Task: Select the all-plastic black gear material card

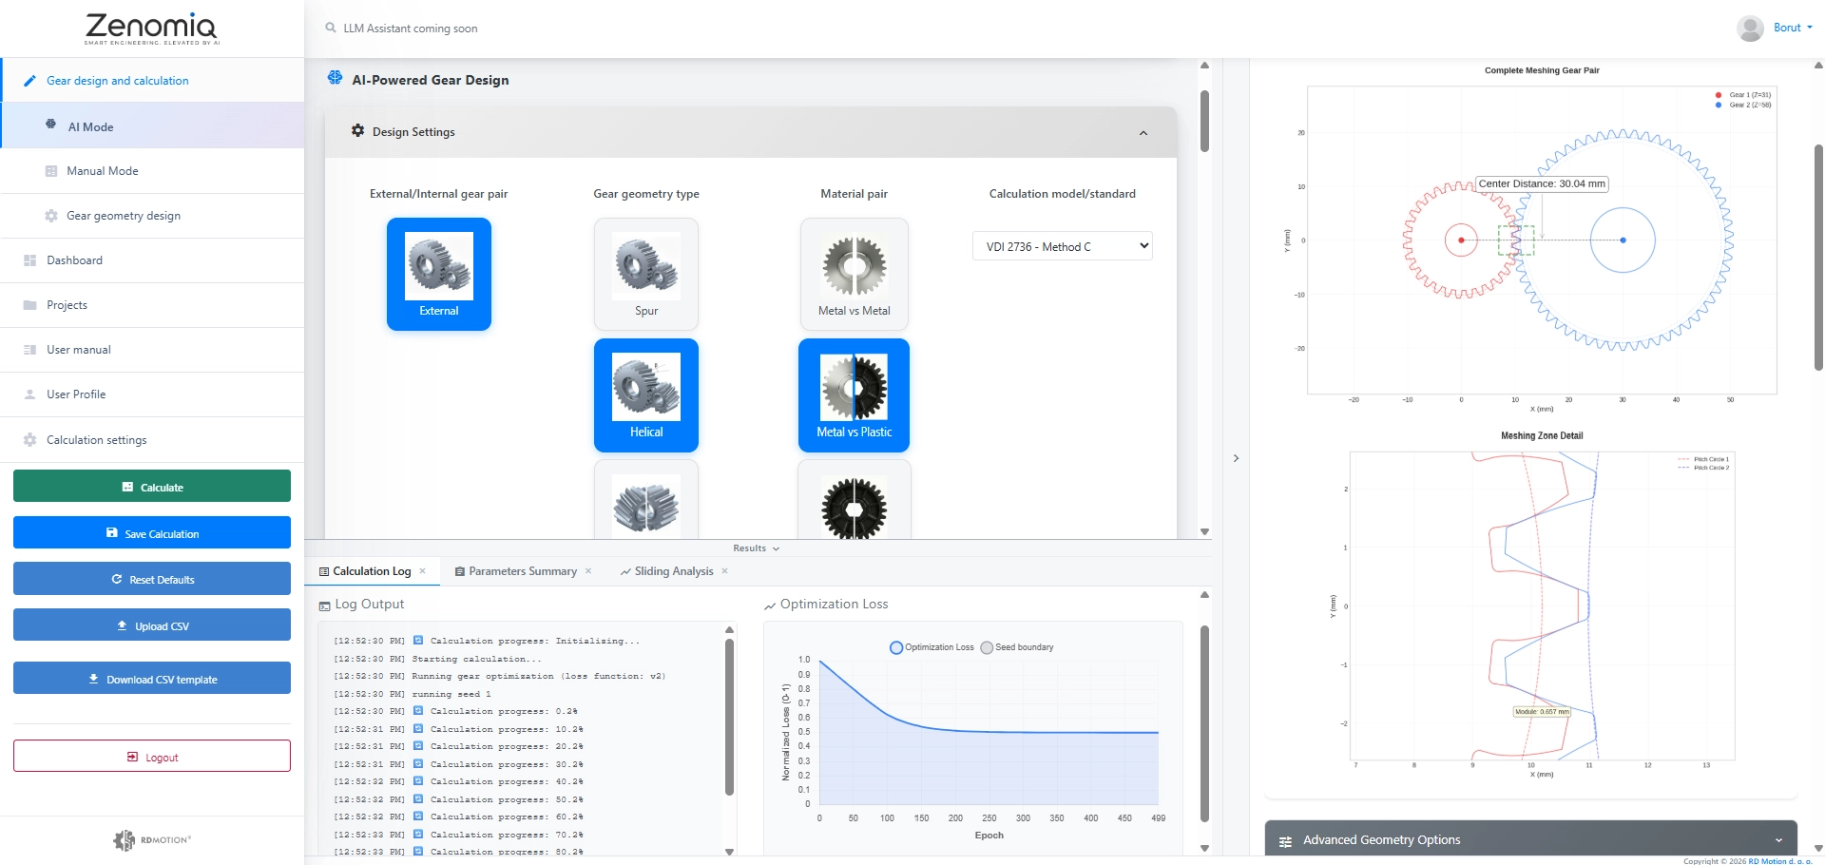Action: (x=855, y=501)
